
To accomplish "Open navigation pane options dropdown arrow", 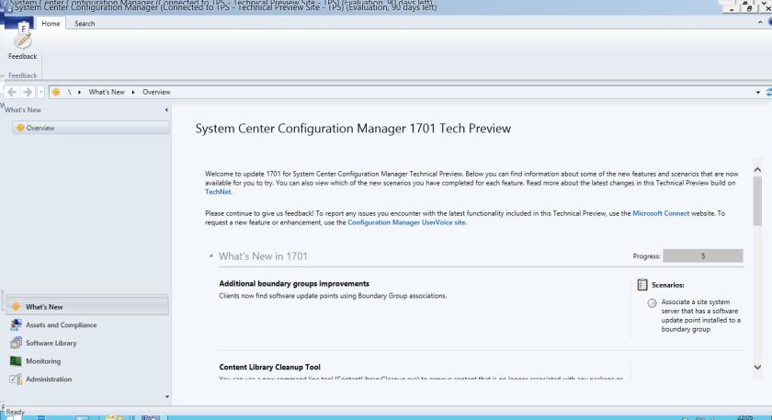I will point(167,396).
